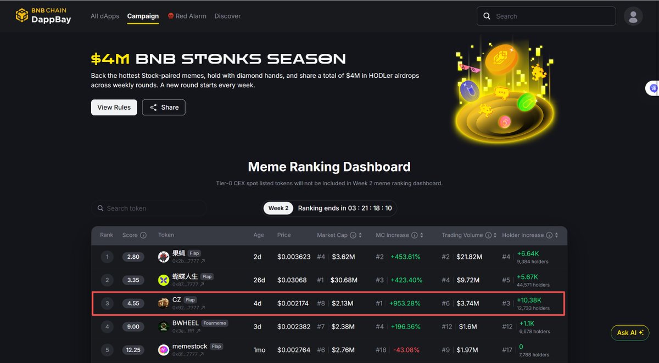Click the 蝴蝶人生 token name

185,276
